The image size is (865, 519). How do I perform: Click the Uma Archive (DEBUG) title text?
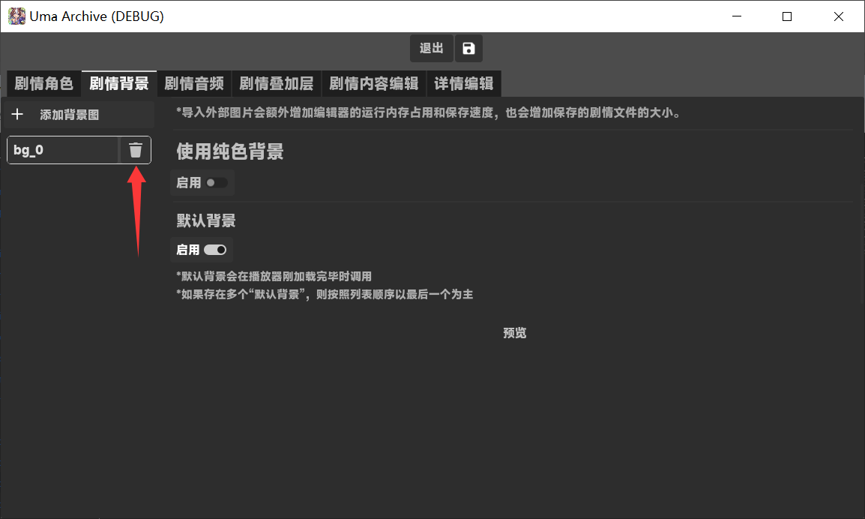[97, 16]
